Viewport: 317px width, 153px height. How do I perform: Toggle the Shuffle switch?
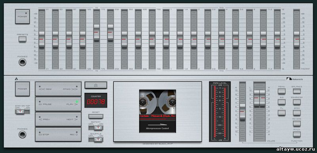96,140
